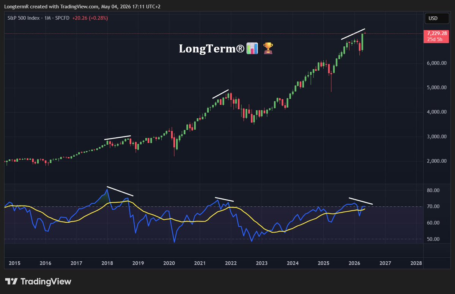Click the 2028 label on time axis

point(416,263)
